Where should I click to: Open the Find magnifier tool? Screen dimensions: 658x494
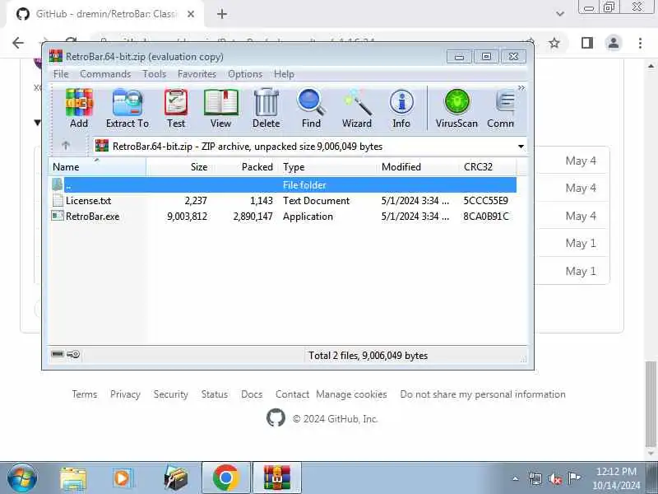[311, 109]
